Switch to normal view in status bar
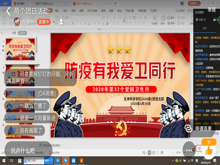Screen dimensions: 220x165 150,153
